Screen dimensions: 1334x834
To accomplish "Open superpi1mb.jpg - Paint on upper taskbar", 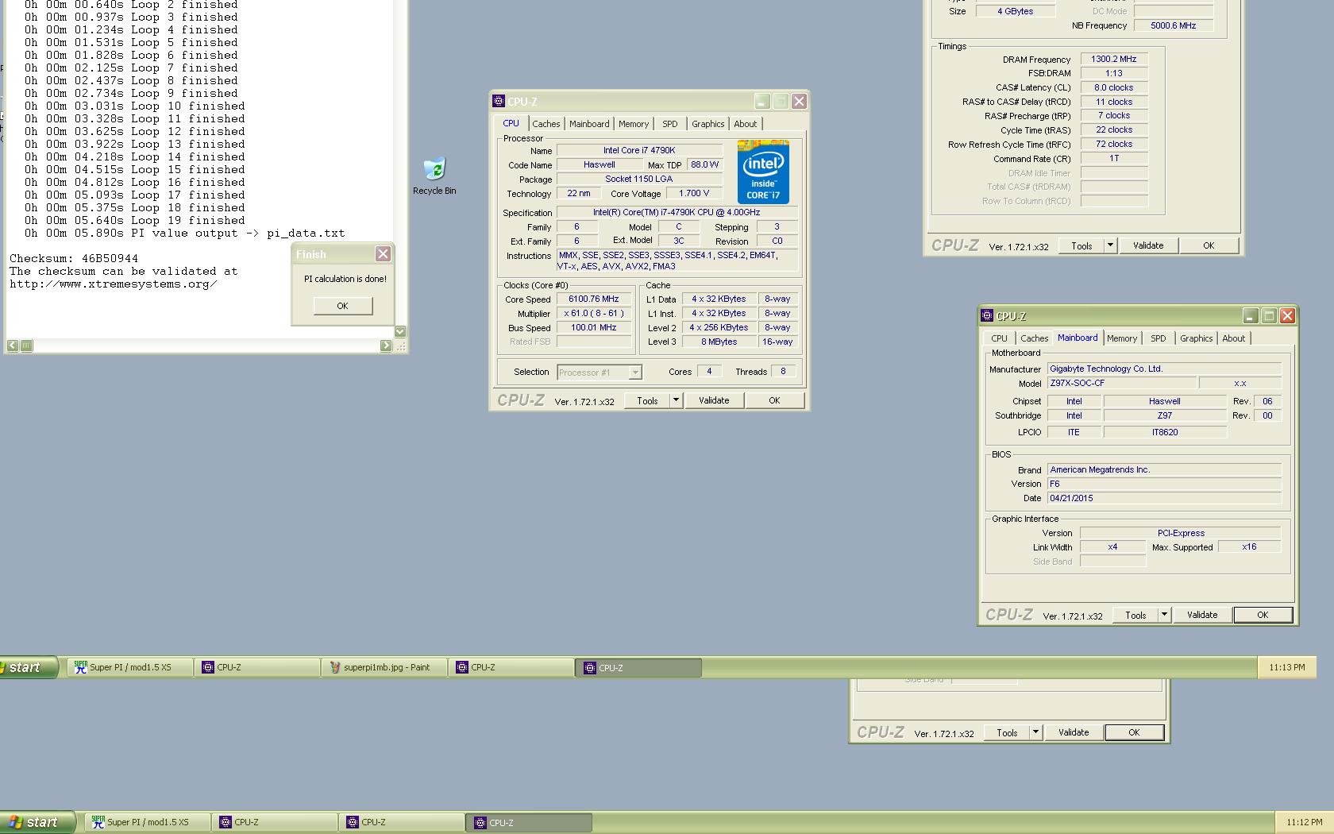I will coord(385,667).
